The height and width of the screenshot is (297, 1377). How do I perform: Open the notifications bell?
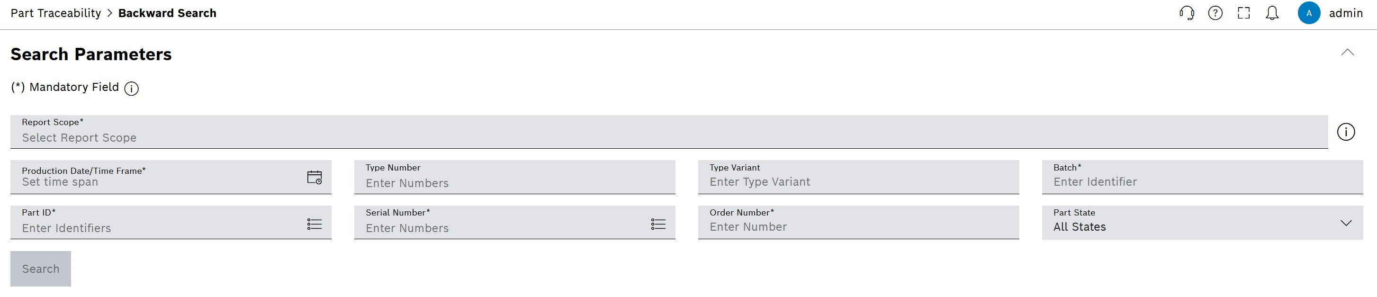pyautogui.click(x=1272, y=13)
